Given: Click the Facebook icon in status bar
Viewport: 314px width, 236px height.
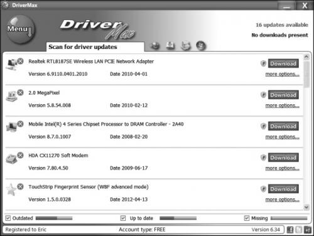Looking at the screenshot, I should click(290, 230).
